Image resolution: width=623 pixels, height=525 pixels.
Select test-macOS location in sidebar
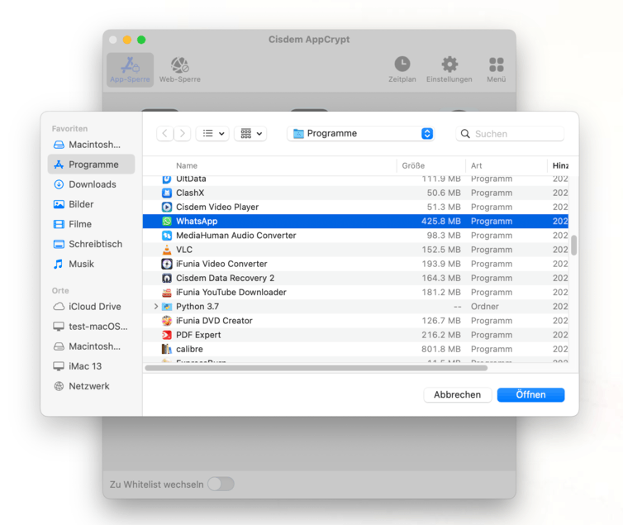pos(92,327)
